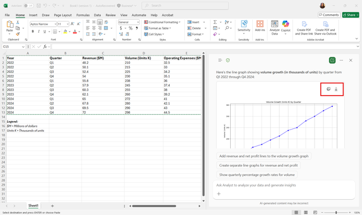Add a new sheet with plus button
This screenshot has width=362, height=215.
53,206
